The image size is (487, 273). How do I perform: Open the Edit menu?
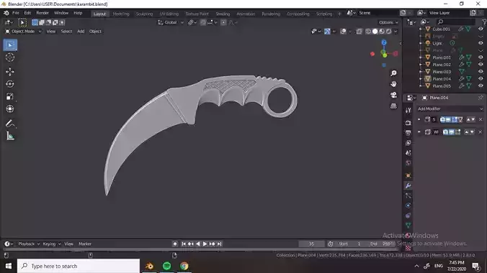tap(27, 13)
